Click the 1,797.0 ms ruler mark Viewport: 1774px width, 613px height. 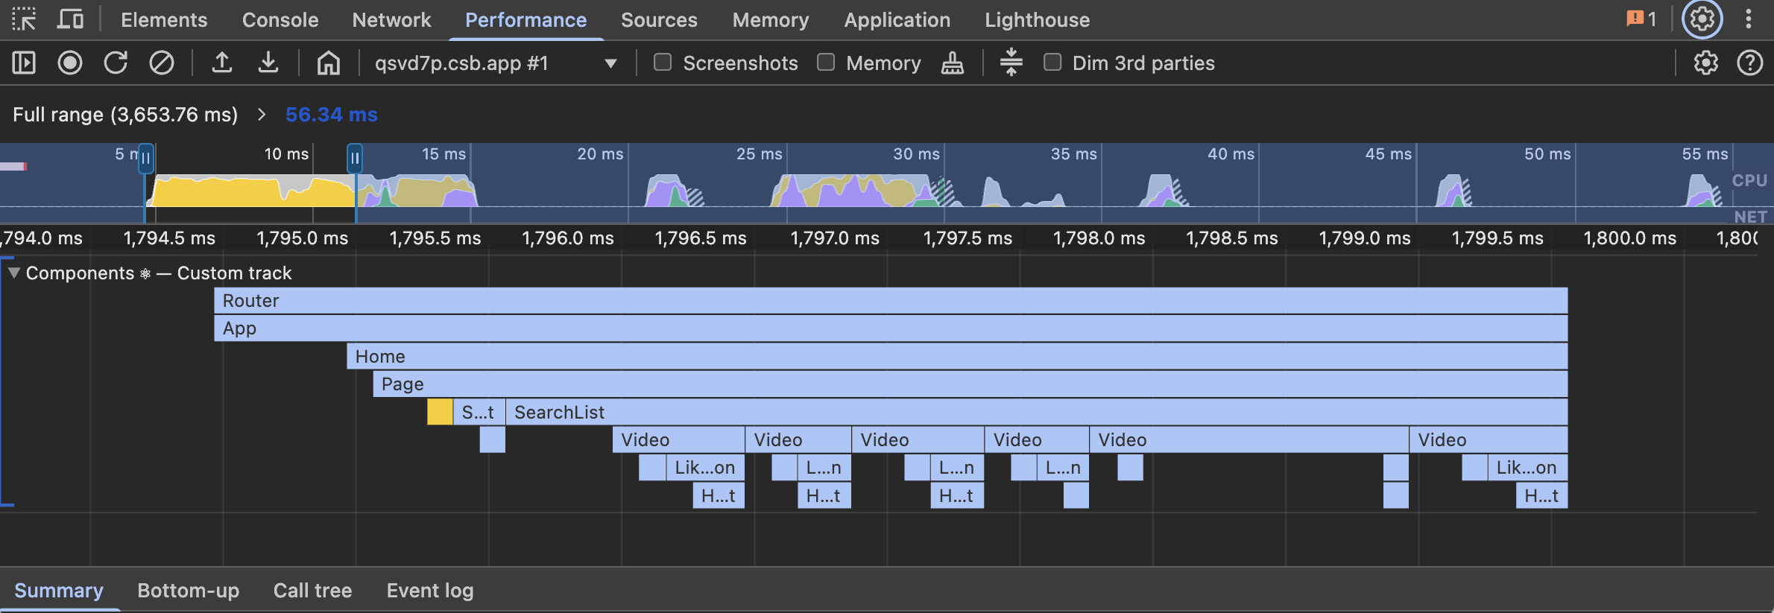pos(835,238)
